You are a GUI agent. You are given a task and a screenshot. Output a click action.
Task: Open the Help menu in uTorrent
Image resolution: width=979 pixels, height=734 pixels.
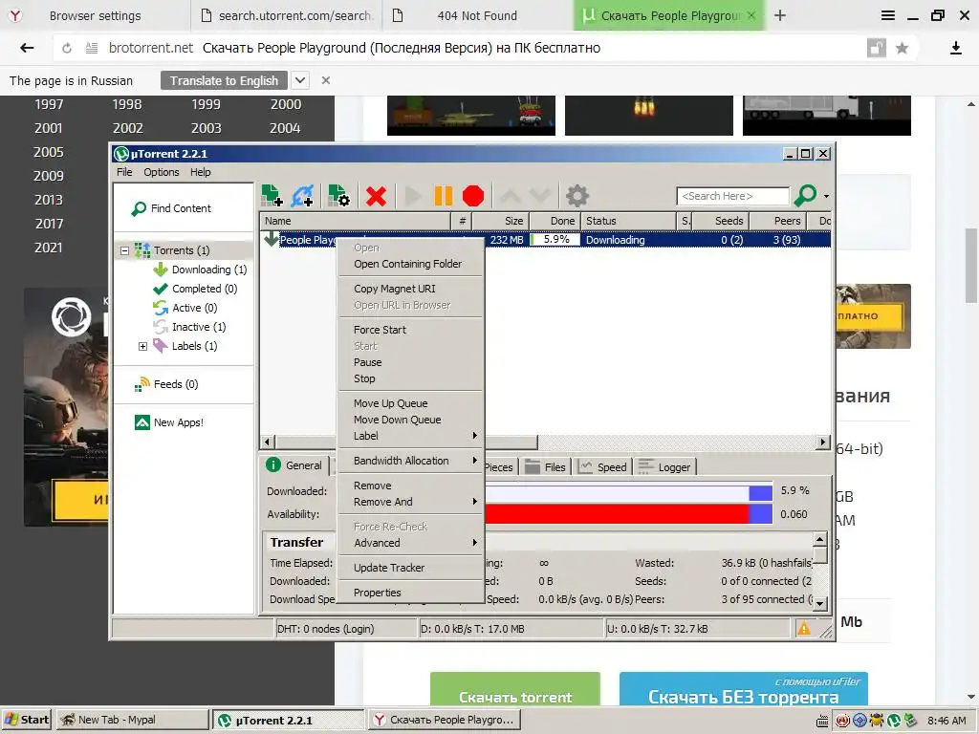click(201, 172)
